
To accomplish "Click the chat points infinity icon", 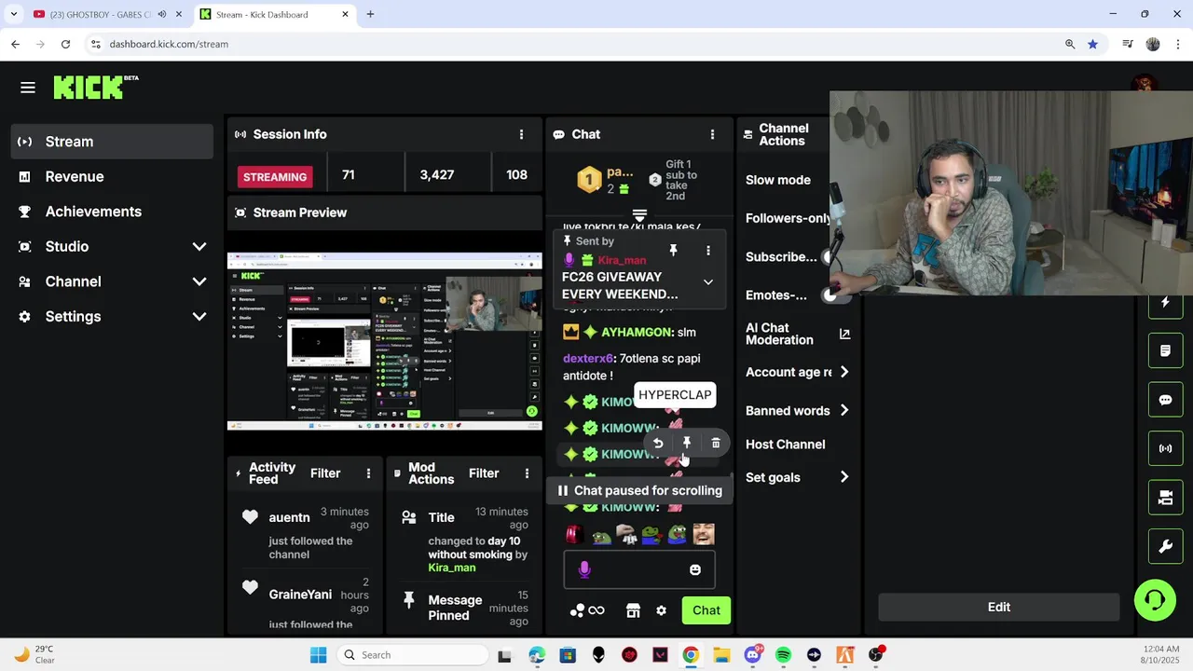I will tap(587, 610).
